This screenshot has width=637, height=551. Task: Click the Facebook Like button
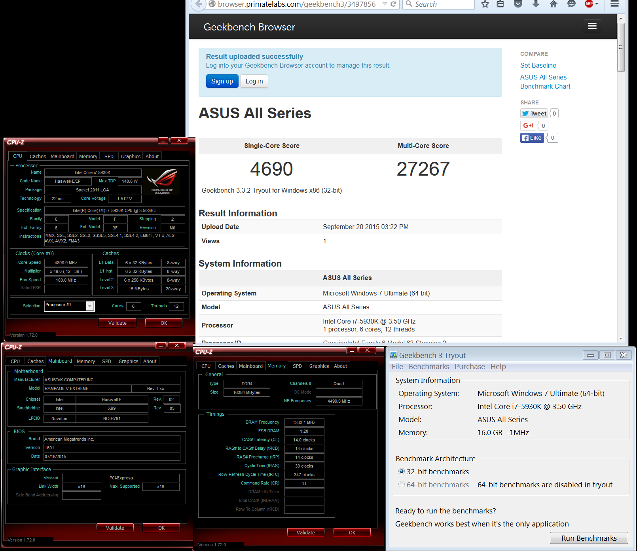click(532, 138)
